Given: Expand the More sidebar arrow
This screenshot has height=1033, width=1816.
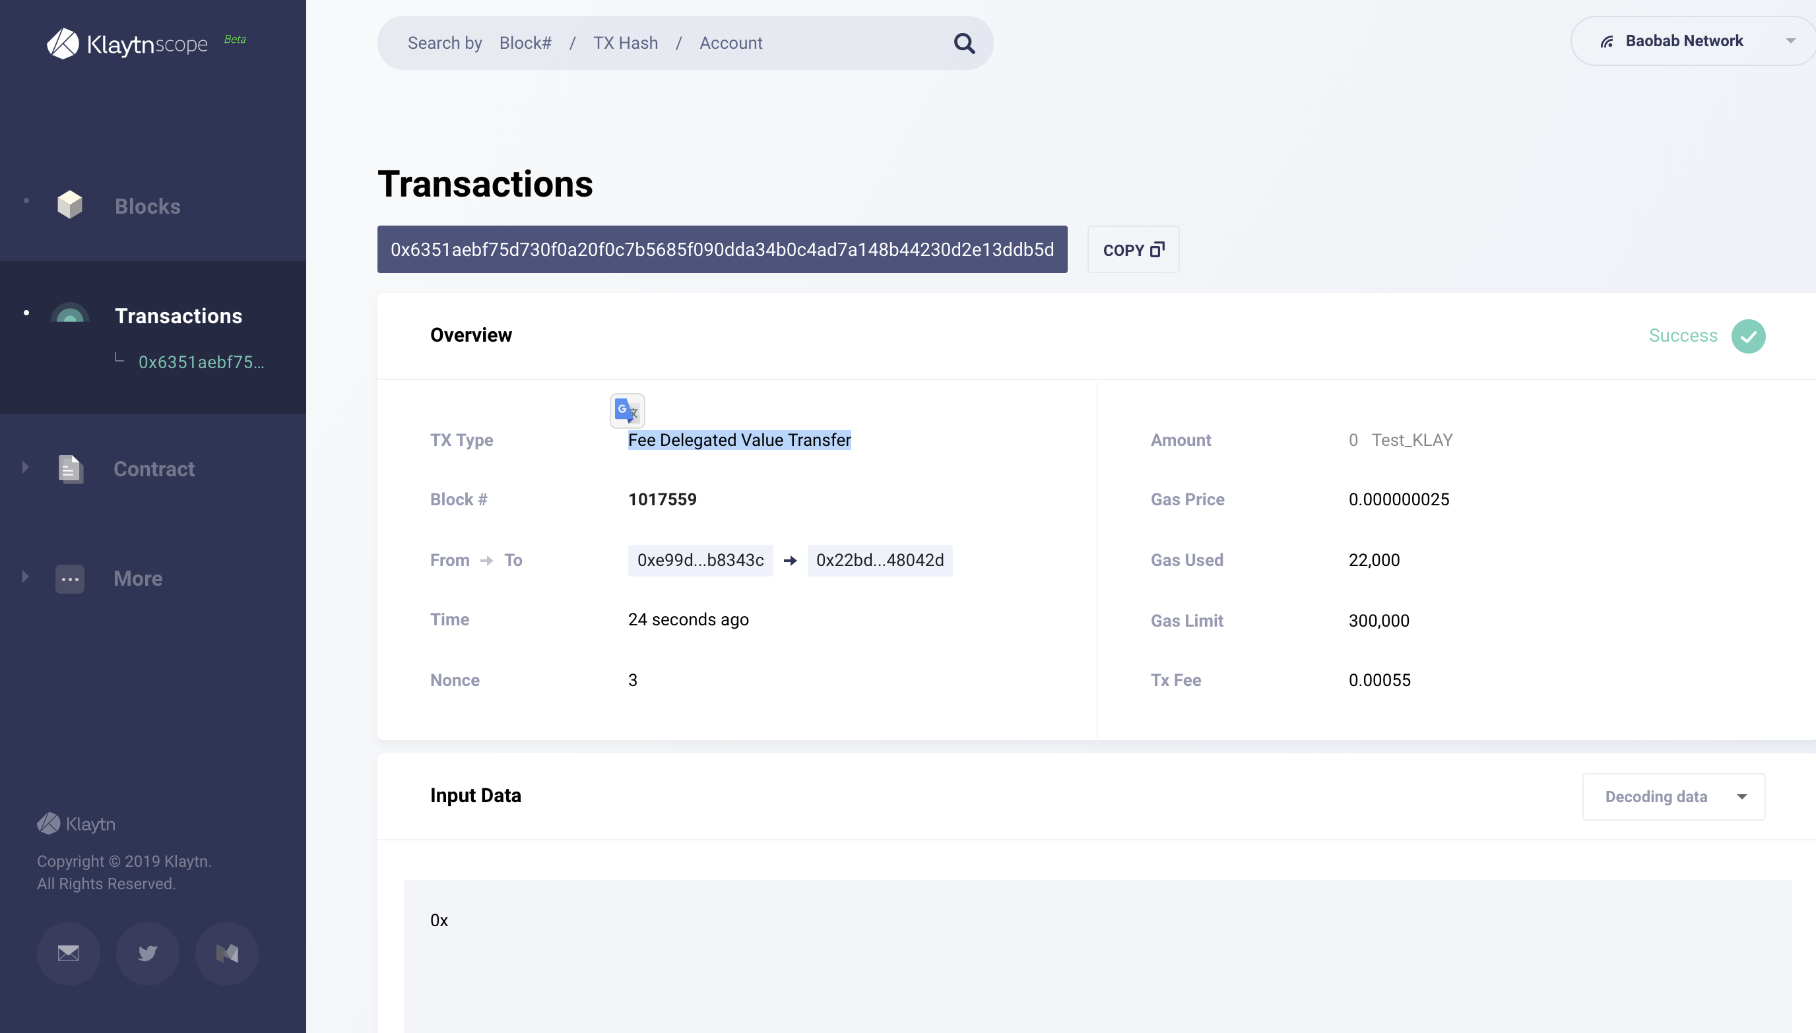Looking at the screenshot, I should click(26, 576).
